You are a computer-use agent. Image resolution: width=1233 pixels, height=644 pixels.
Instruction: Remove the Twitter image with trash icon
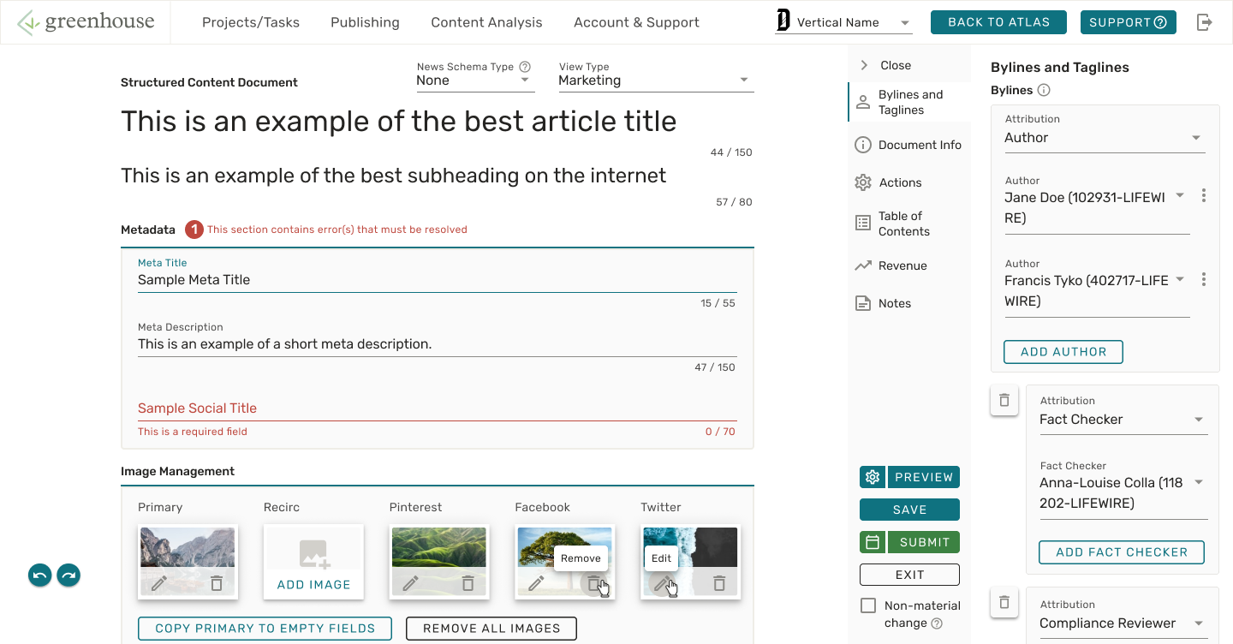719,583
